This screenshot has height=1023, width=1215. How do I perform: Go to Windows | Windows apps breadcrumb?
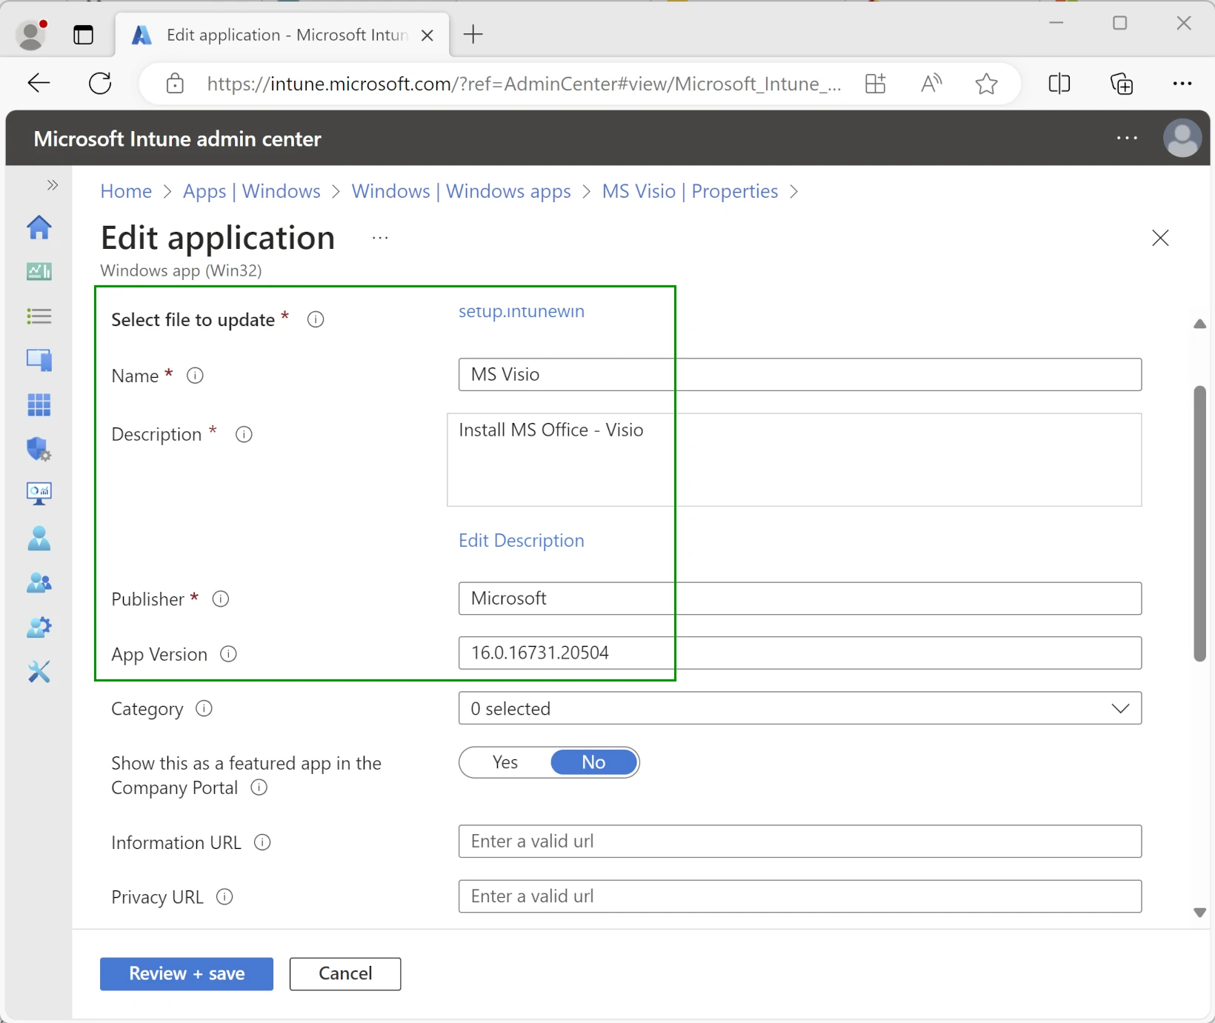461,191
